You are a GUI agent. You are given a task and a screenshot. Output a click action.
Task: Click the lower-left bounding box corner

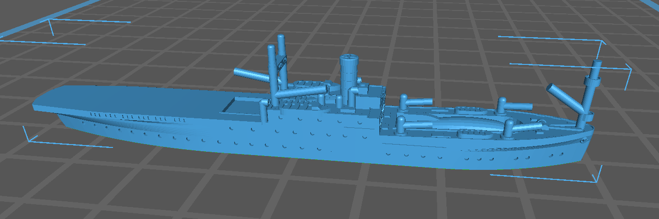[x=31, y=139]
